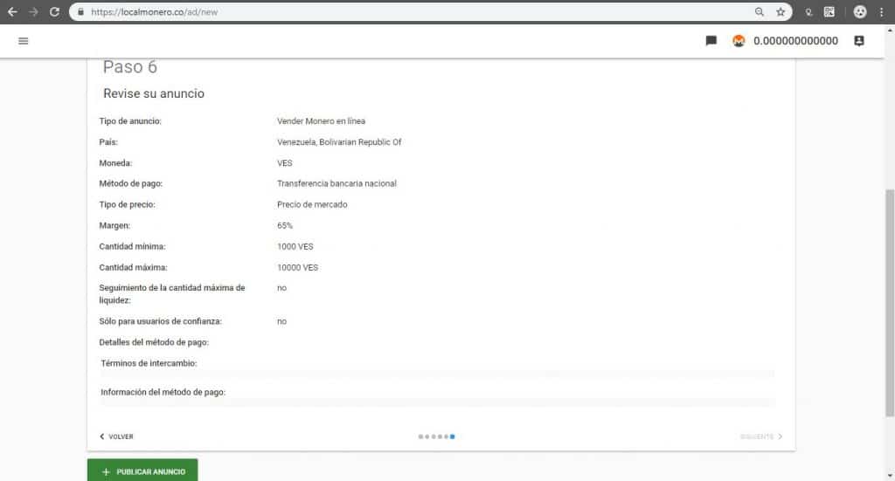Image resolution: width=895 pixels, height=481 pixels.
Task: Bookmark this page with the star icon
Action: pos(781,12)
